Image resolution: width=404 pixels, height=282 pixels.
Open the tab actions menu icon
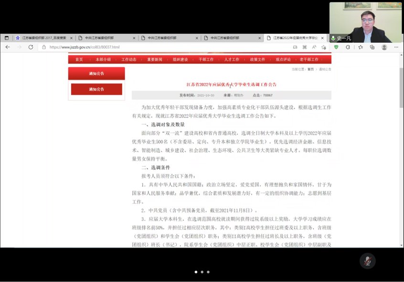[7, 38]
